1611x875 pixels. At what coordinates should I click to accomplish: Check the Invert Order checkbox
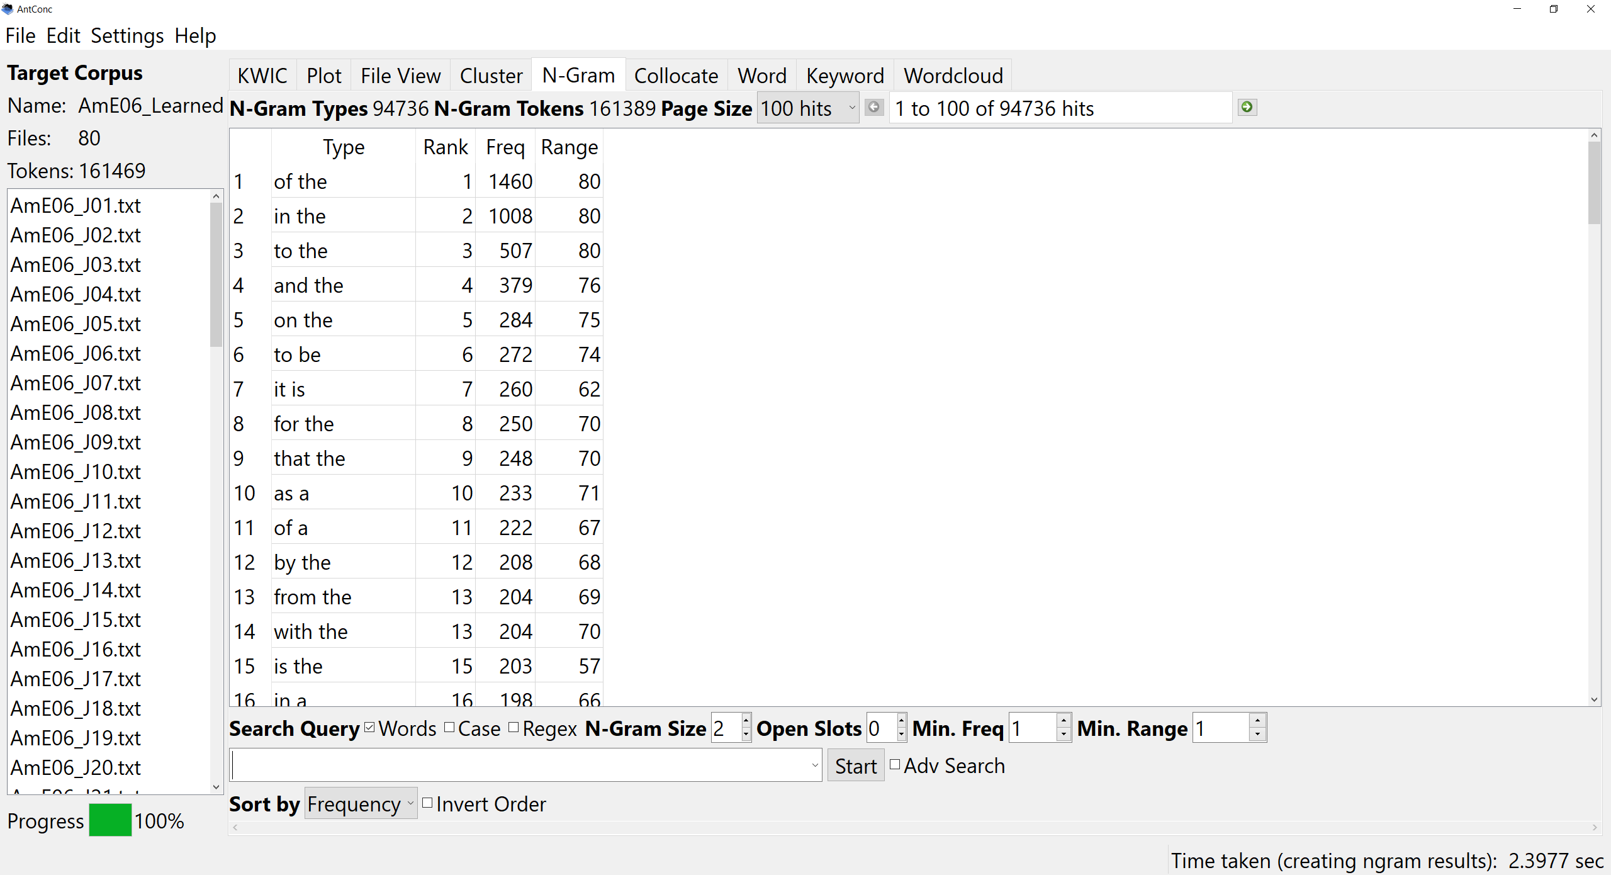428,803
